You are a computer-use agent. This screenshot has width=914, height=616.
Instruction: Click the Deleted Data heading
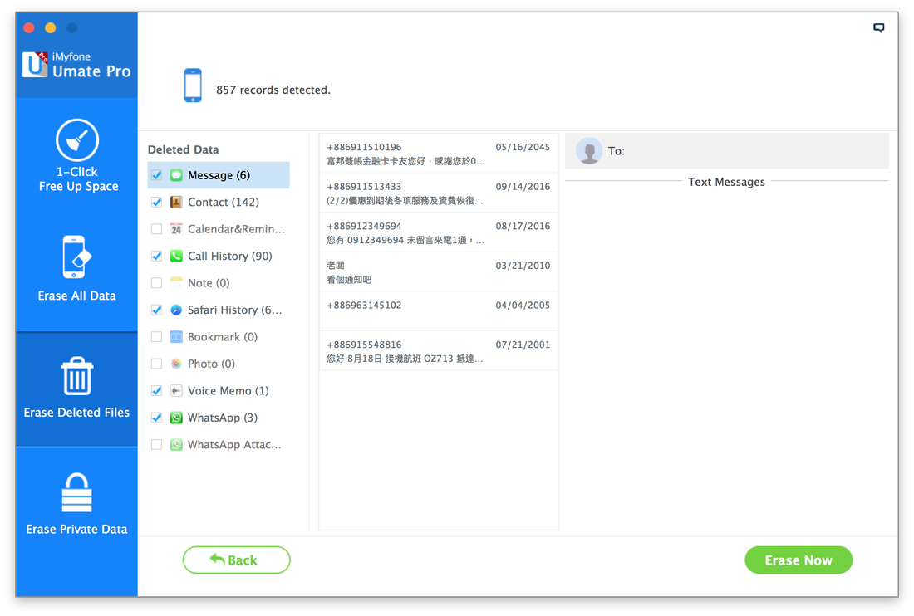pos(183,149)
